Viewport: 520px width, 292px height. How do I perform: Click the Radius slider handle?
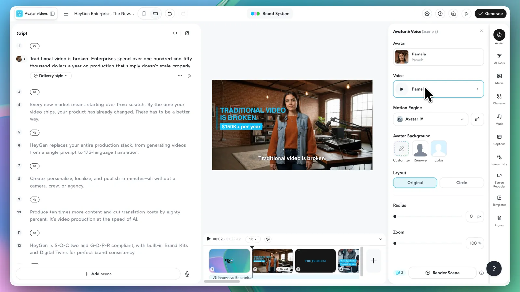pos(395,216)
